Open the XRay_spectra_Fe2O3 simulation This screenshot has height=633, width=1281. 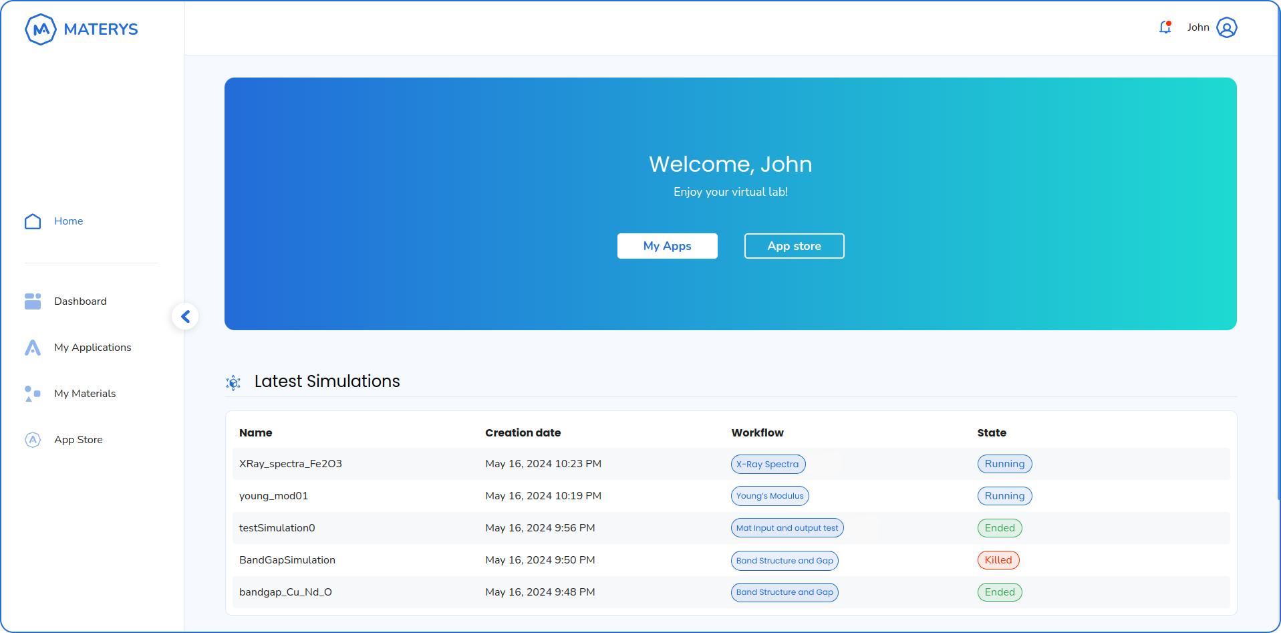point(291,464)
